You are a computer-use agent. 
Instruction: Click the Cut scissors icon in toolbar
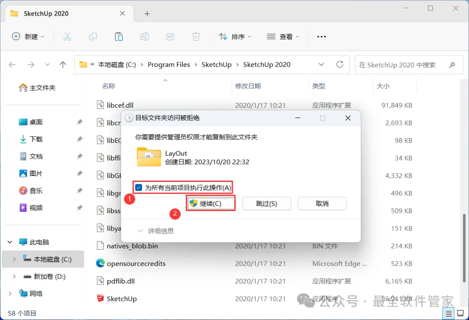67,36
